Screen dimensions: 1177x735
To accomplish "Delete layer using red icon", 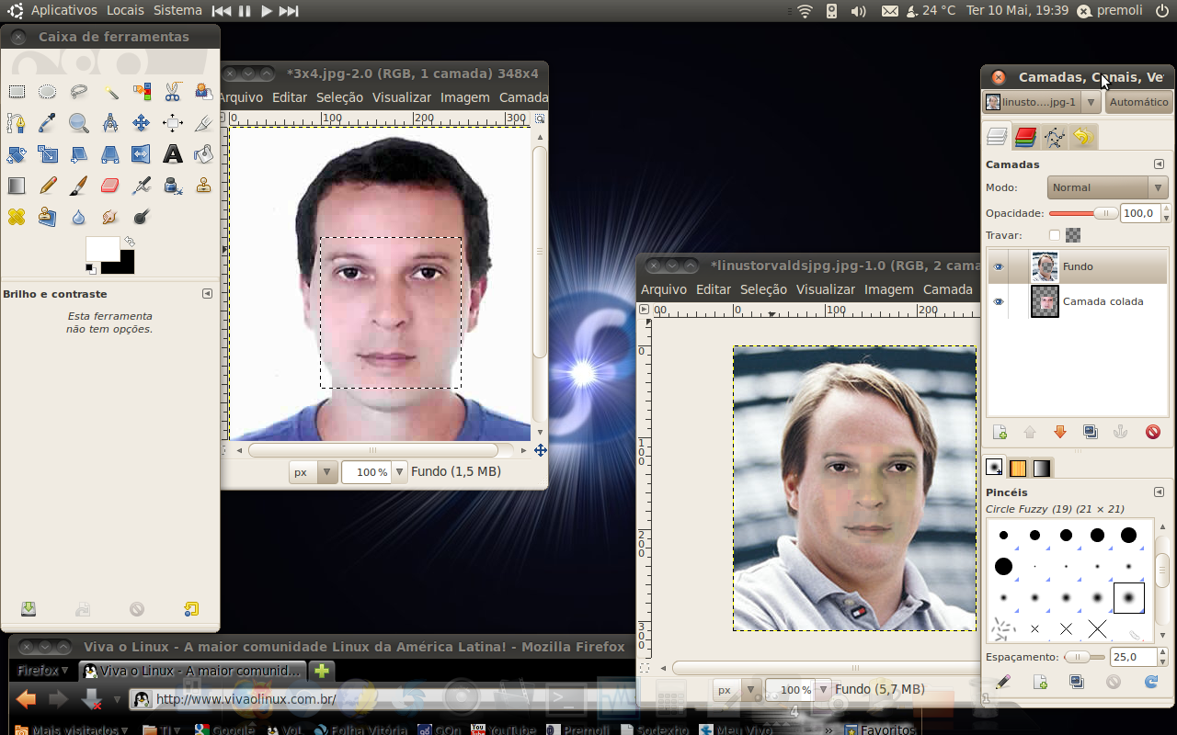I will (1152, 432).
